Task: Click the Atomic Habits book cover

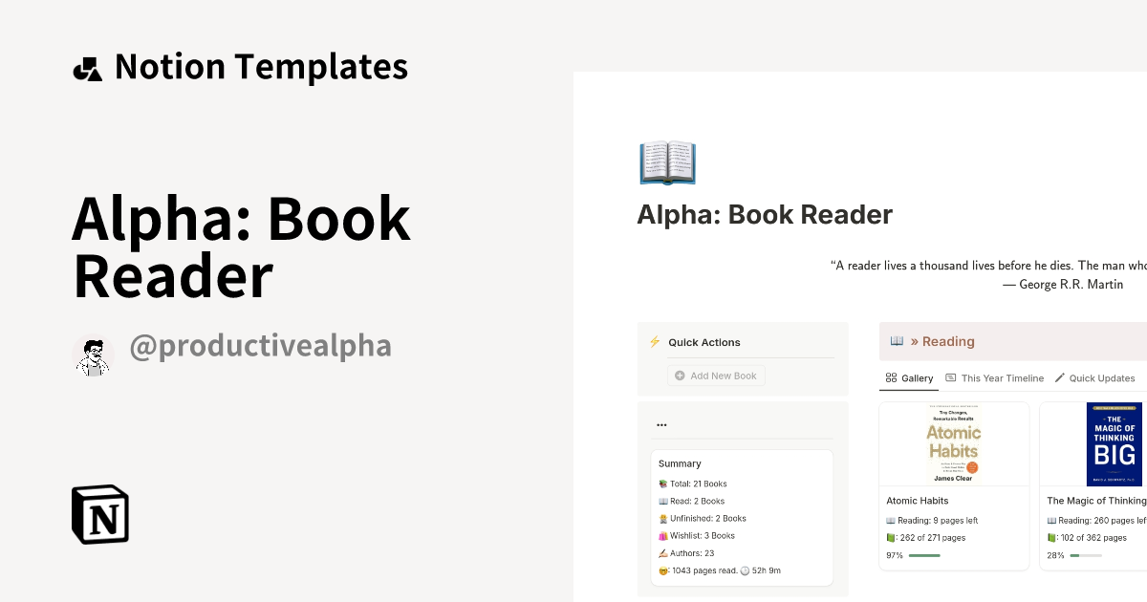Action: pyautogui.click(x=953, y=442)
